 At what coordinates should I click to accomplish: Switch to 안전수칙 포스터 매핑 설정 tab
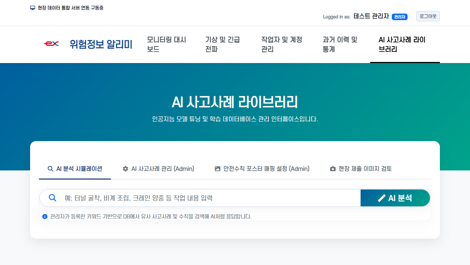pyautogui.click(x=262, y=169)
